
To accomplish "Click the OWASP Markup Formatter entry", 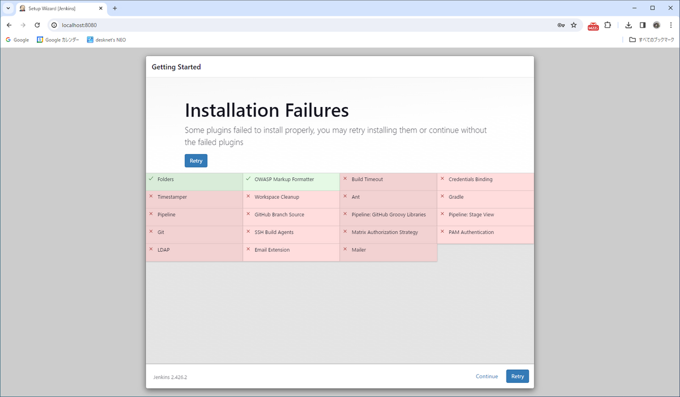I will click(291, 182).
